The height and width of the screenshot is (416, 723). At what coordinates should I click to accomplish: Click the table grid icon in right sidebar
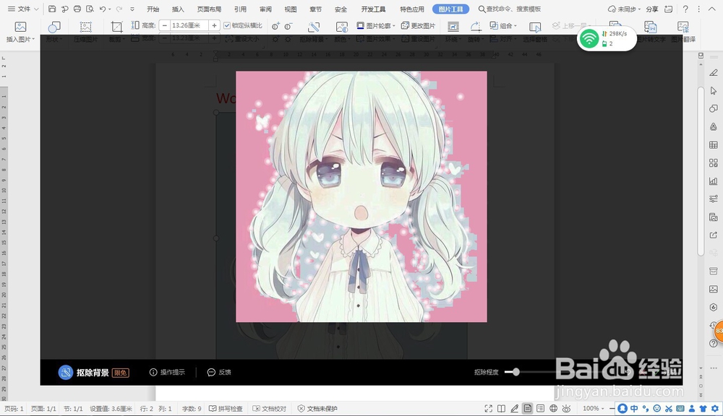click(x=714, y=144)
